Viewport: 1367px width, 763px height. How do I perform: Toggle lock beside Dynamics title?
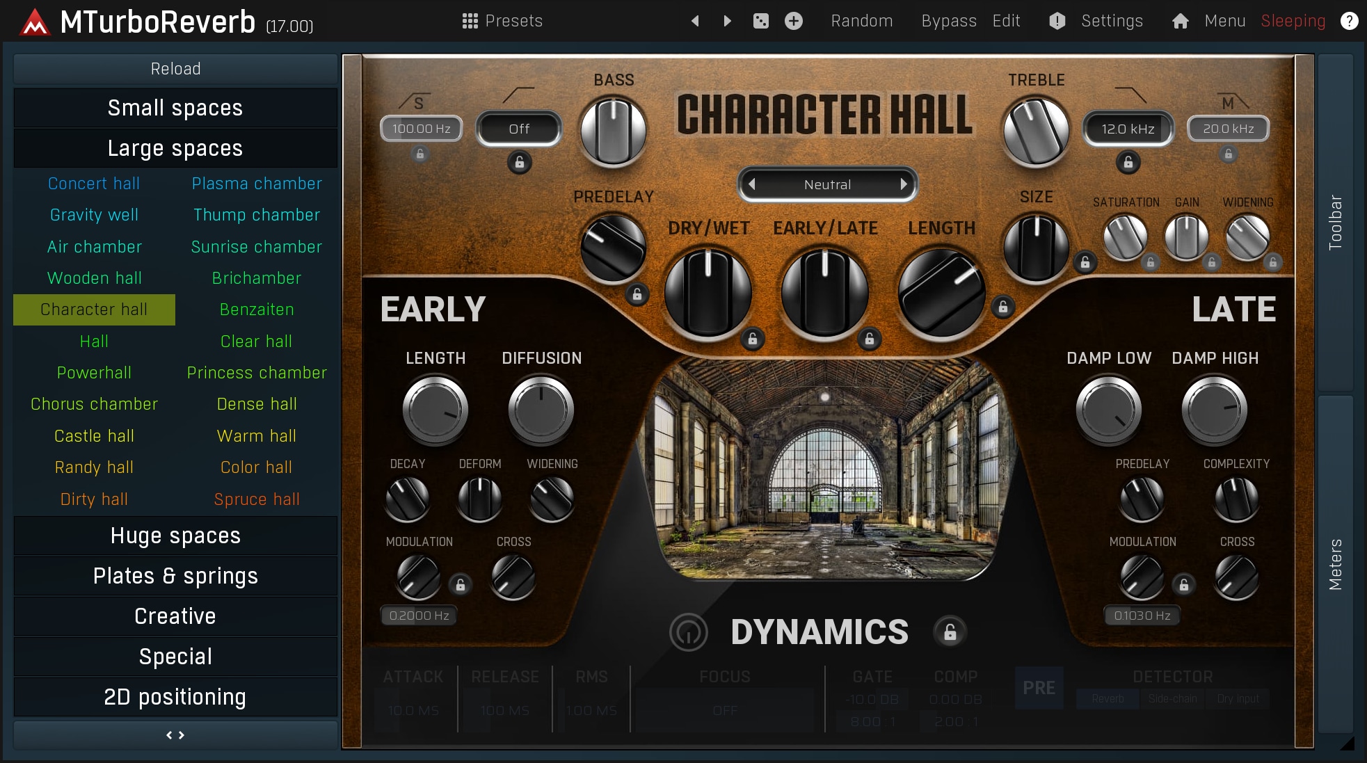click(950, 632)
